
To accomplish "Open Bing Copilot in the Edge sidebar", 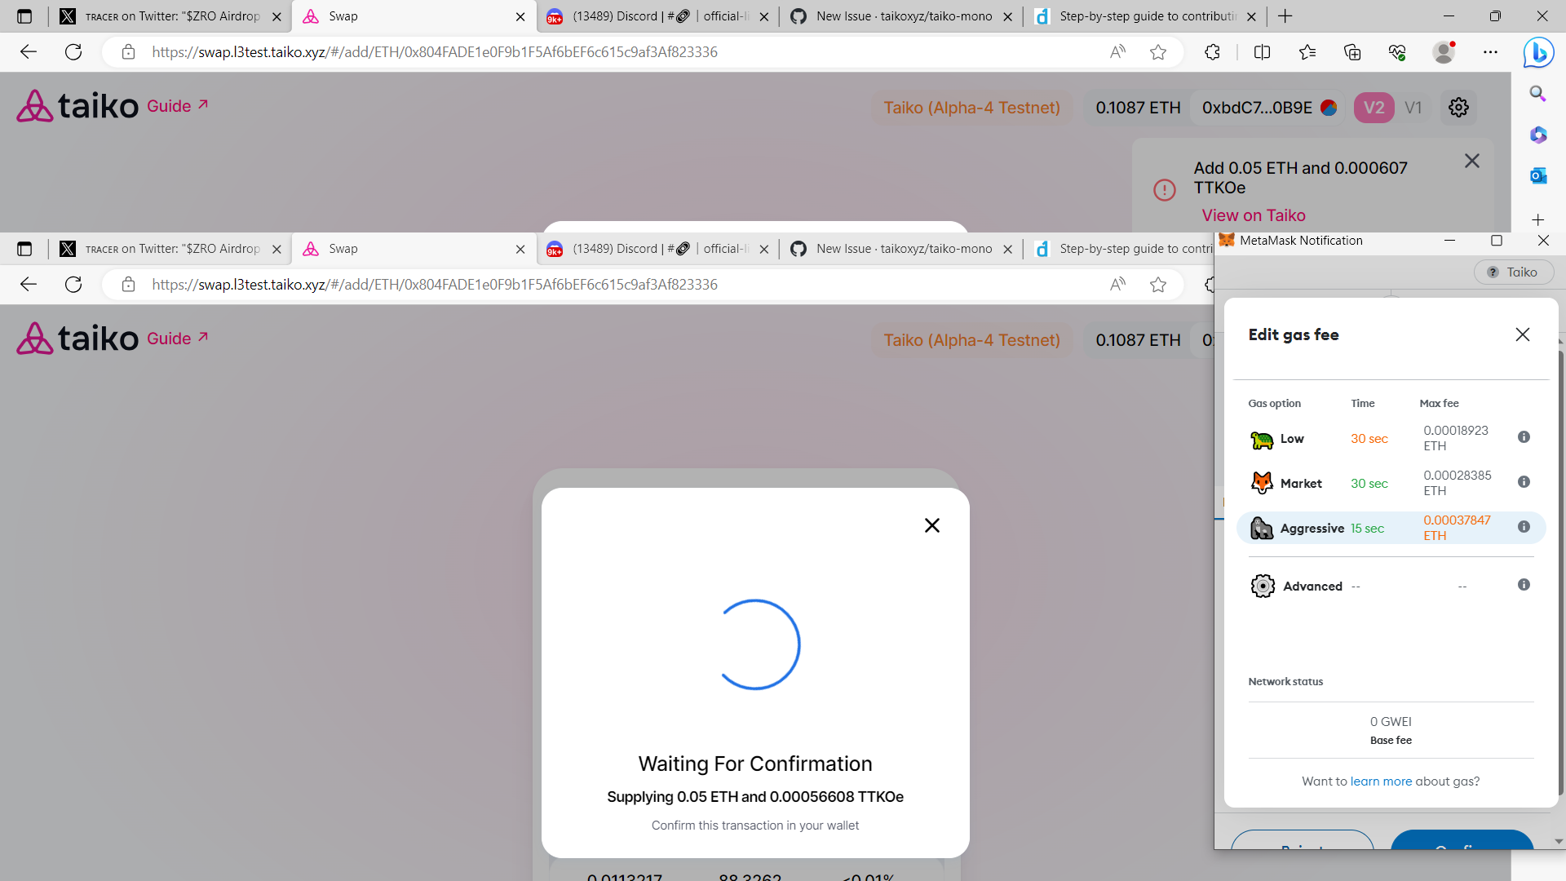I will 1538,52.
